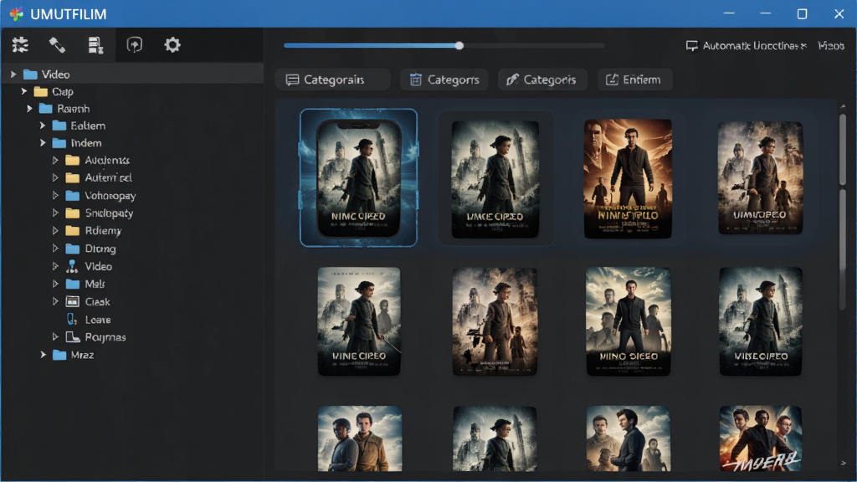Open the orange-toned poster thumbnail
This screenshot has height=482, width=857.
[628, 179]
